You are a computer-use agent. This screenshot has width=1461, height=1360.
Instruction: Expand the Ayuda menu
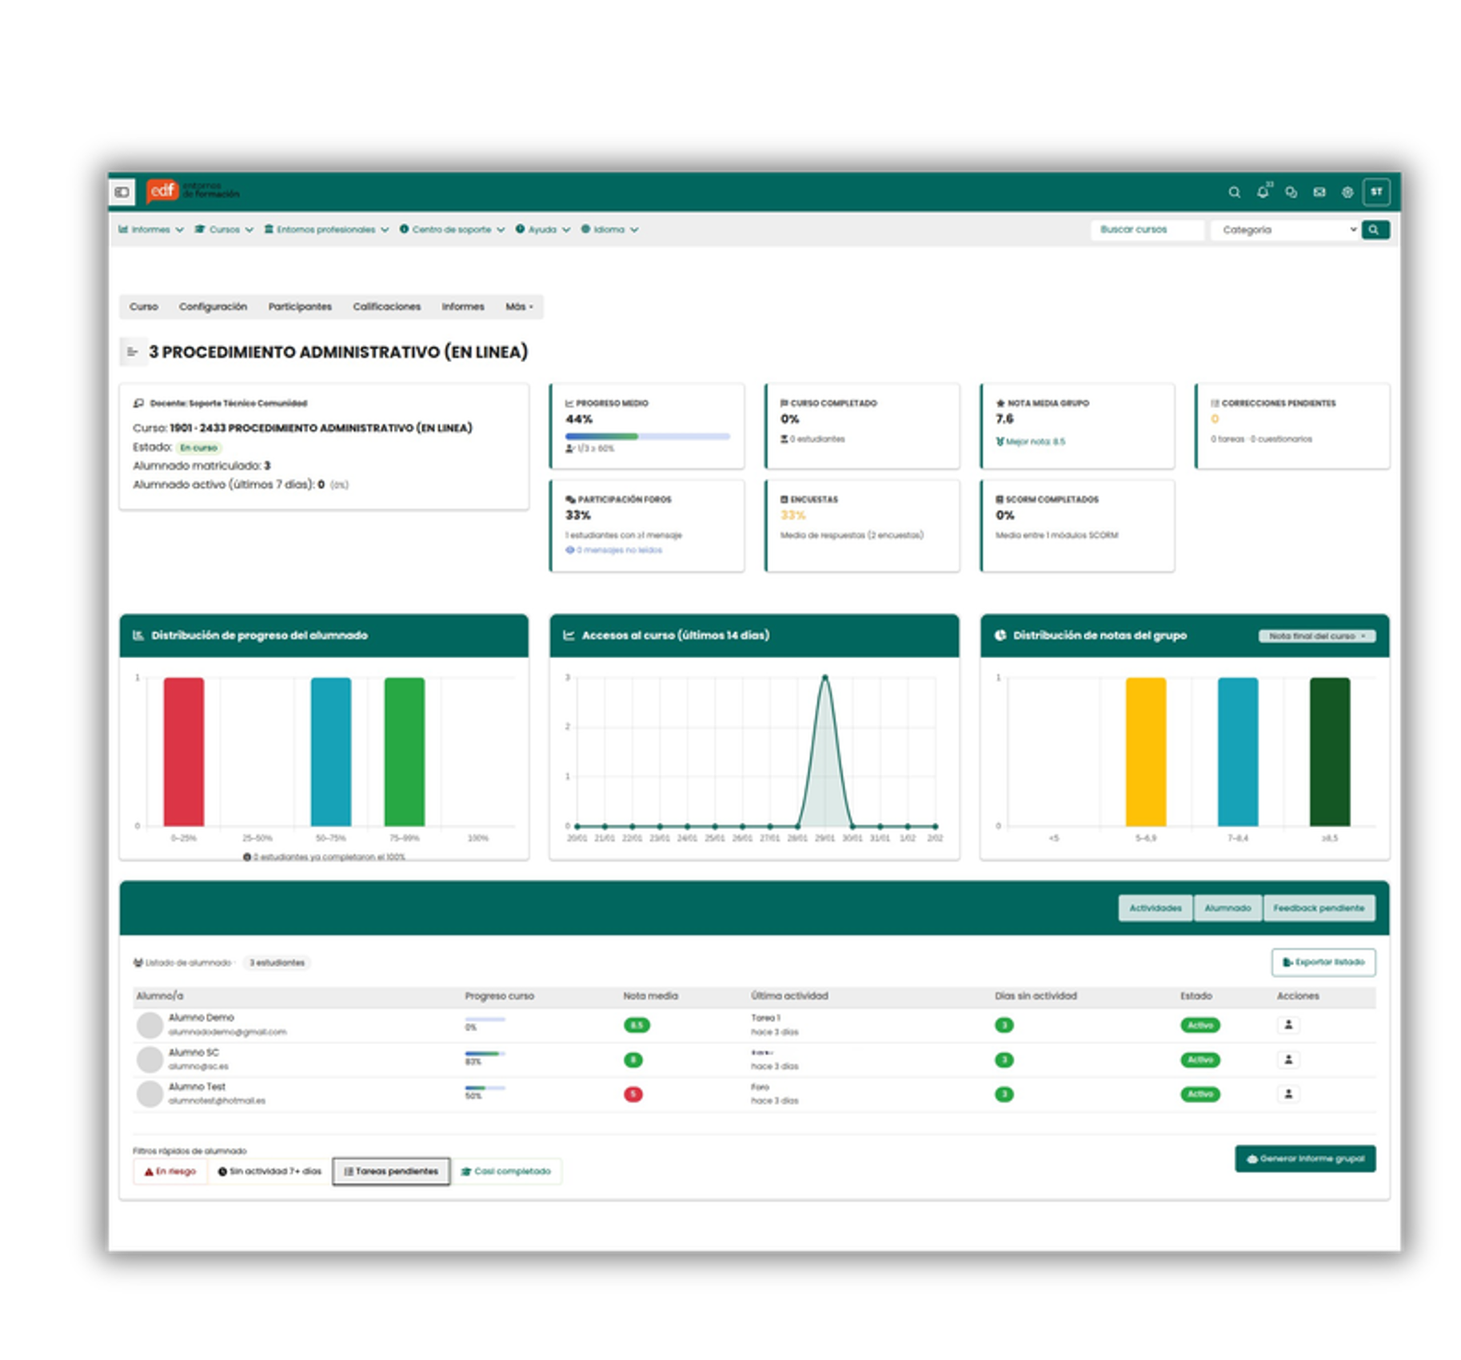(x=542, y=229)
